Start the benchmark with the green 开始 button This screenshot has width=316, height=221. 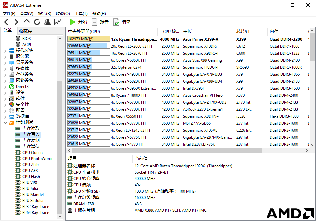tap(78, 22)
